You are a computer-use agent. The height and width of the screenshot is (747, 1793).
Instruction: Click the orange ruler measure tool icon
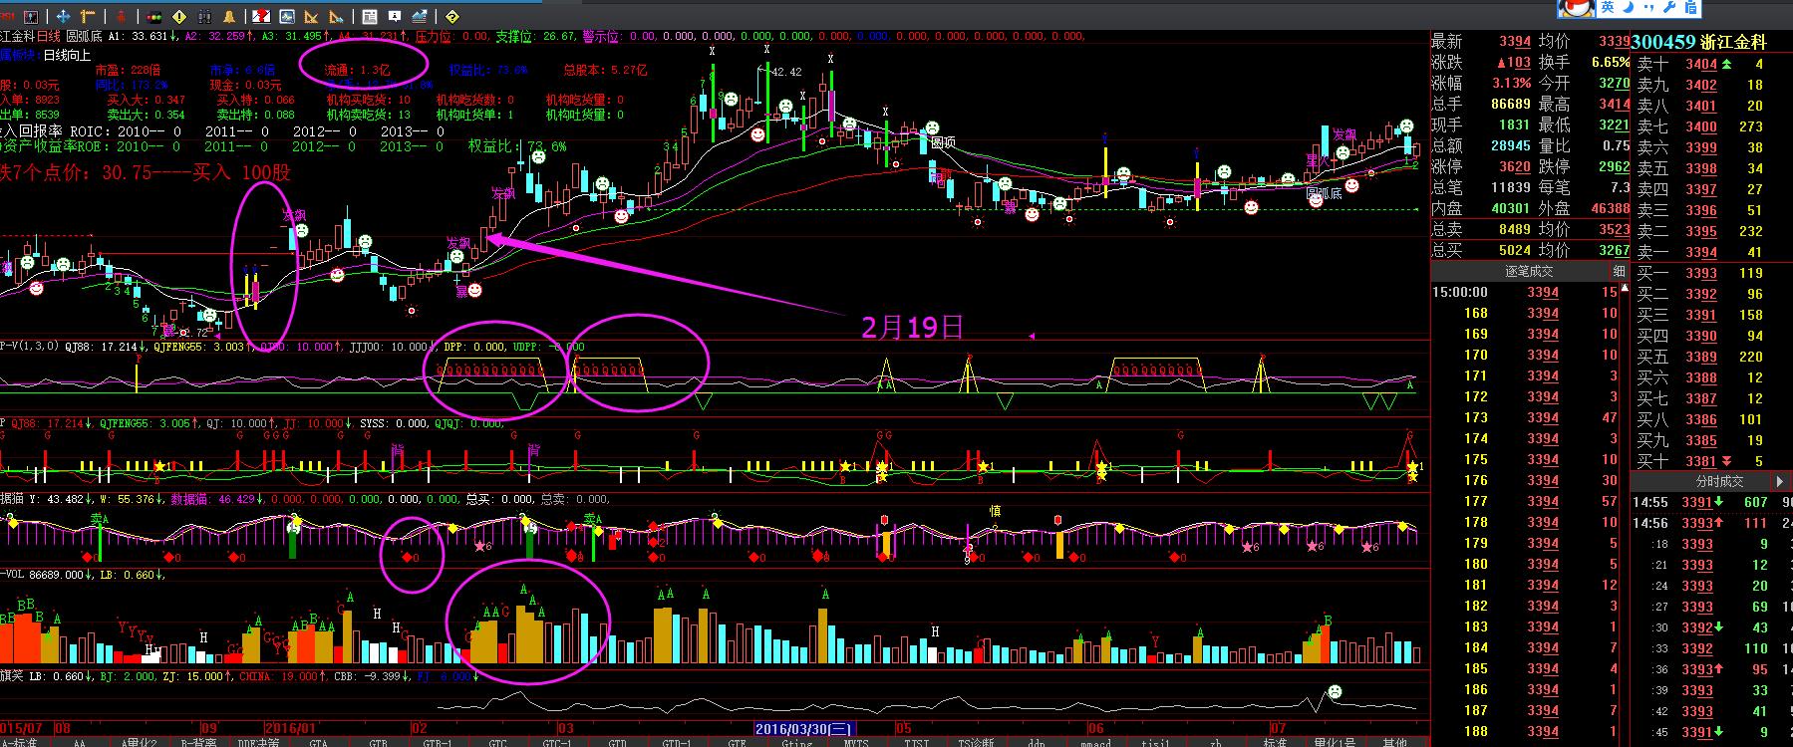(x=88, y=17)
